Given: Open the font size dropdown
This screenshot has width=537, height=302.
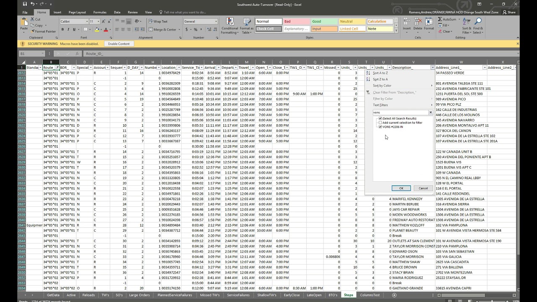Looking at the screenshot, I should click(x=99, y=21).
